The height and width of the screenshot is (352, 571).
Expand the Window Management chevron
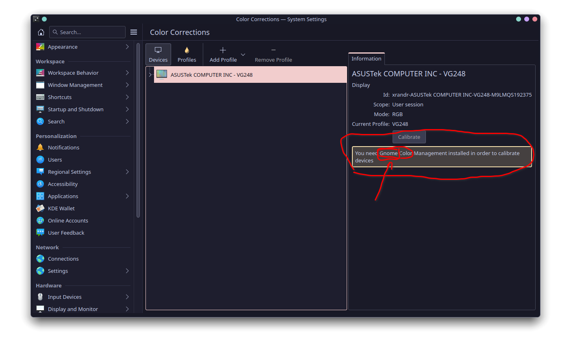(x=127, y=85)
